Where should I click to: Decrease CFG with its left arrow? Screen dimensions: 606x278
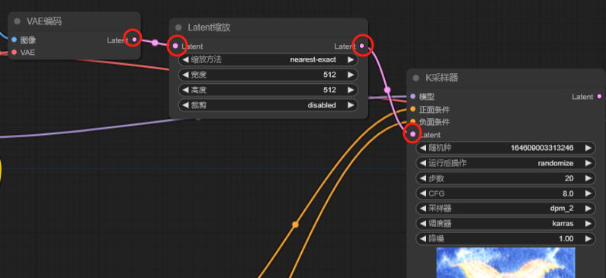[423, 193]
